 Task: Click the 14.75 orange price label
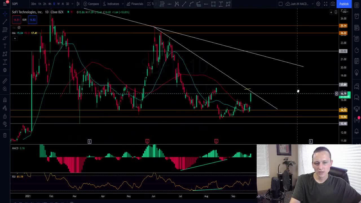pos(343,110)
